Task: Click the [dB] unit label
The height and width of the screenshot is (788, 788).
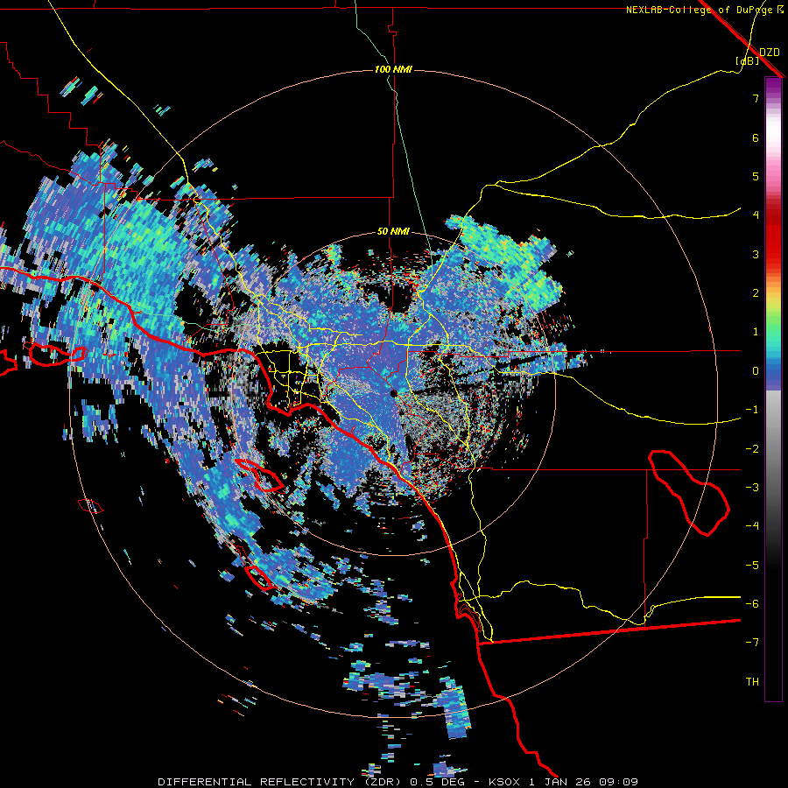Action: point(748,60)
